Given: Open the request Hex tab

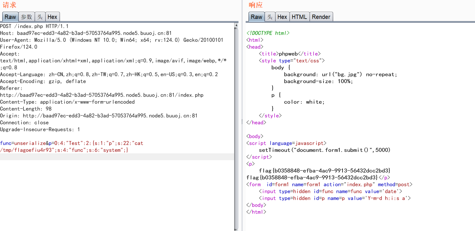Looking at the screenshot, I should (x=52, y=17).
